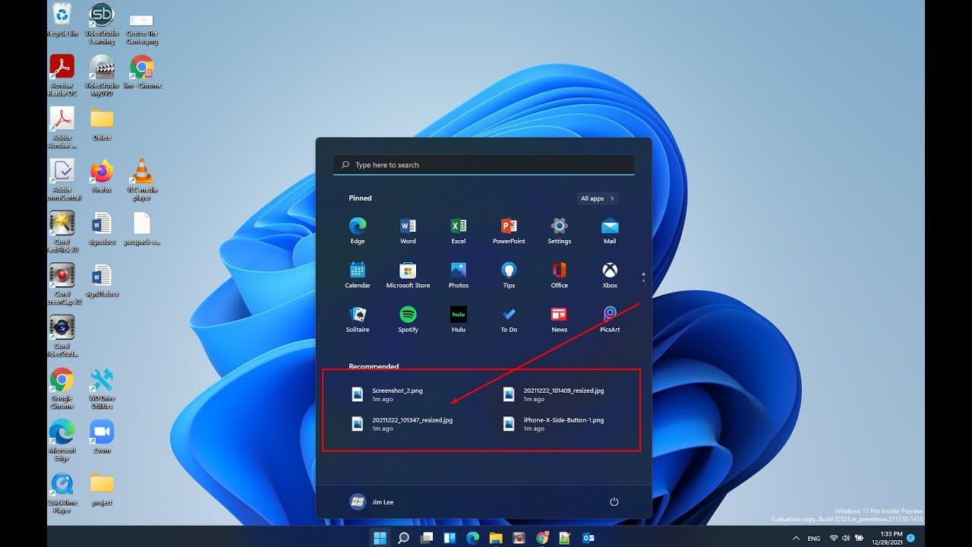Open Search from the taskbar
The image size is (972, 547).
[403, 538]
